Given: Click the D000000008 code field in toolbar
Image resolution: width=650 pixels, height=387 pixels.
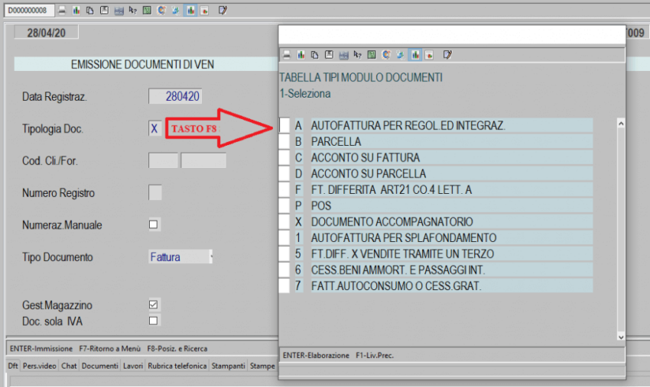Looking at the screenshot, I should [x=29, y=11].
